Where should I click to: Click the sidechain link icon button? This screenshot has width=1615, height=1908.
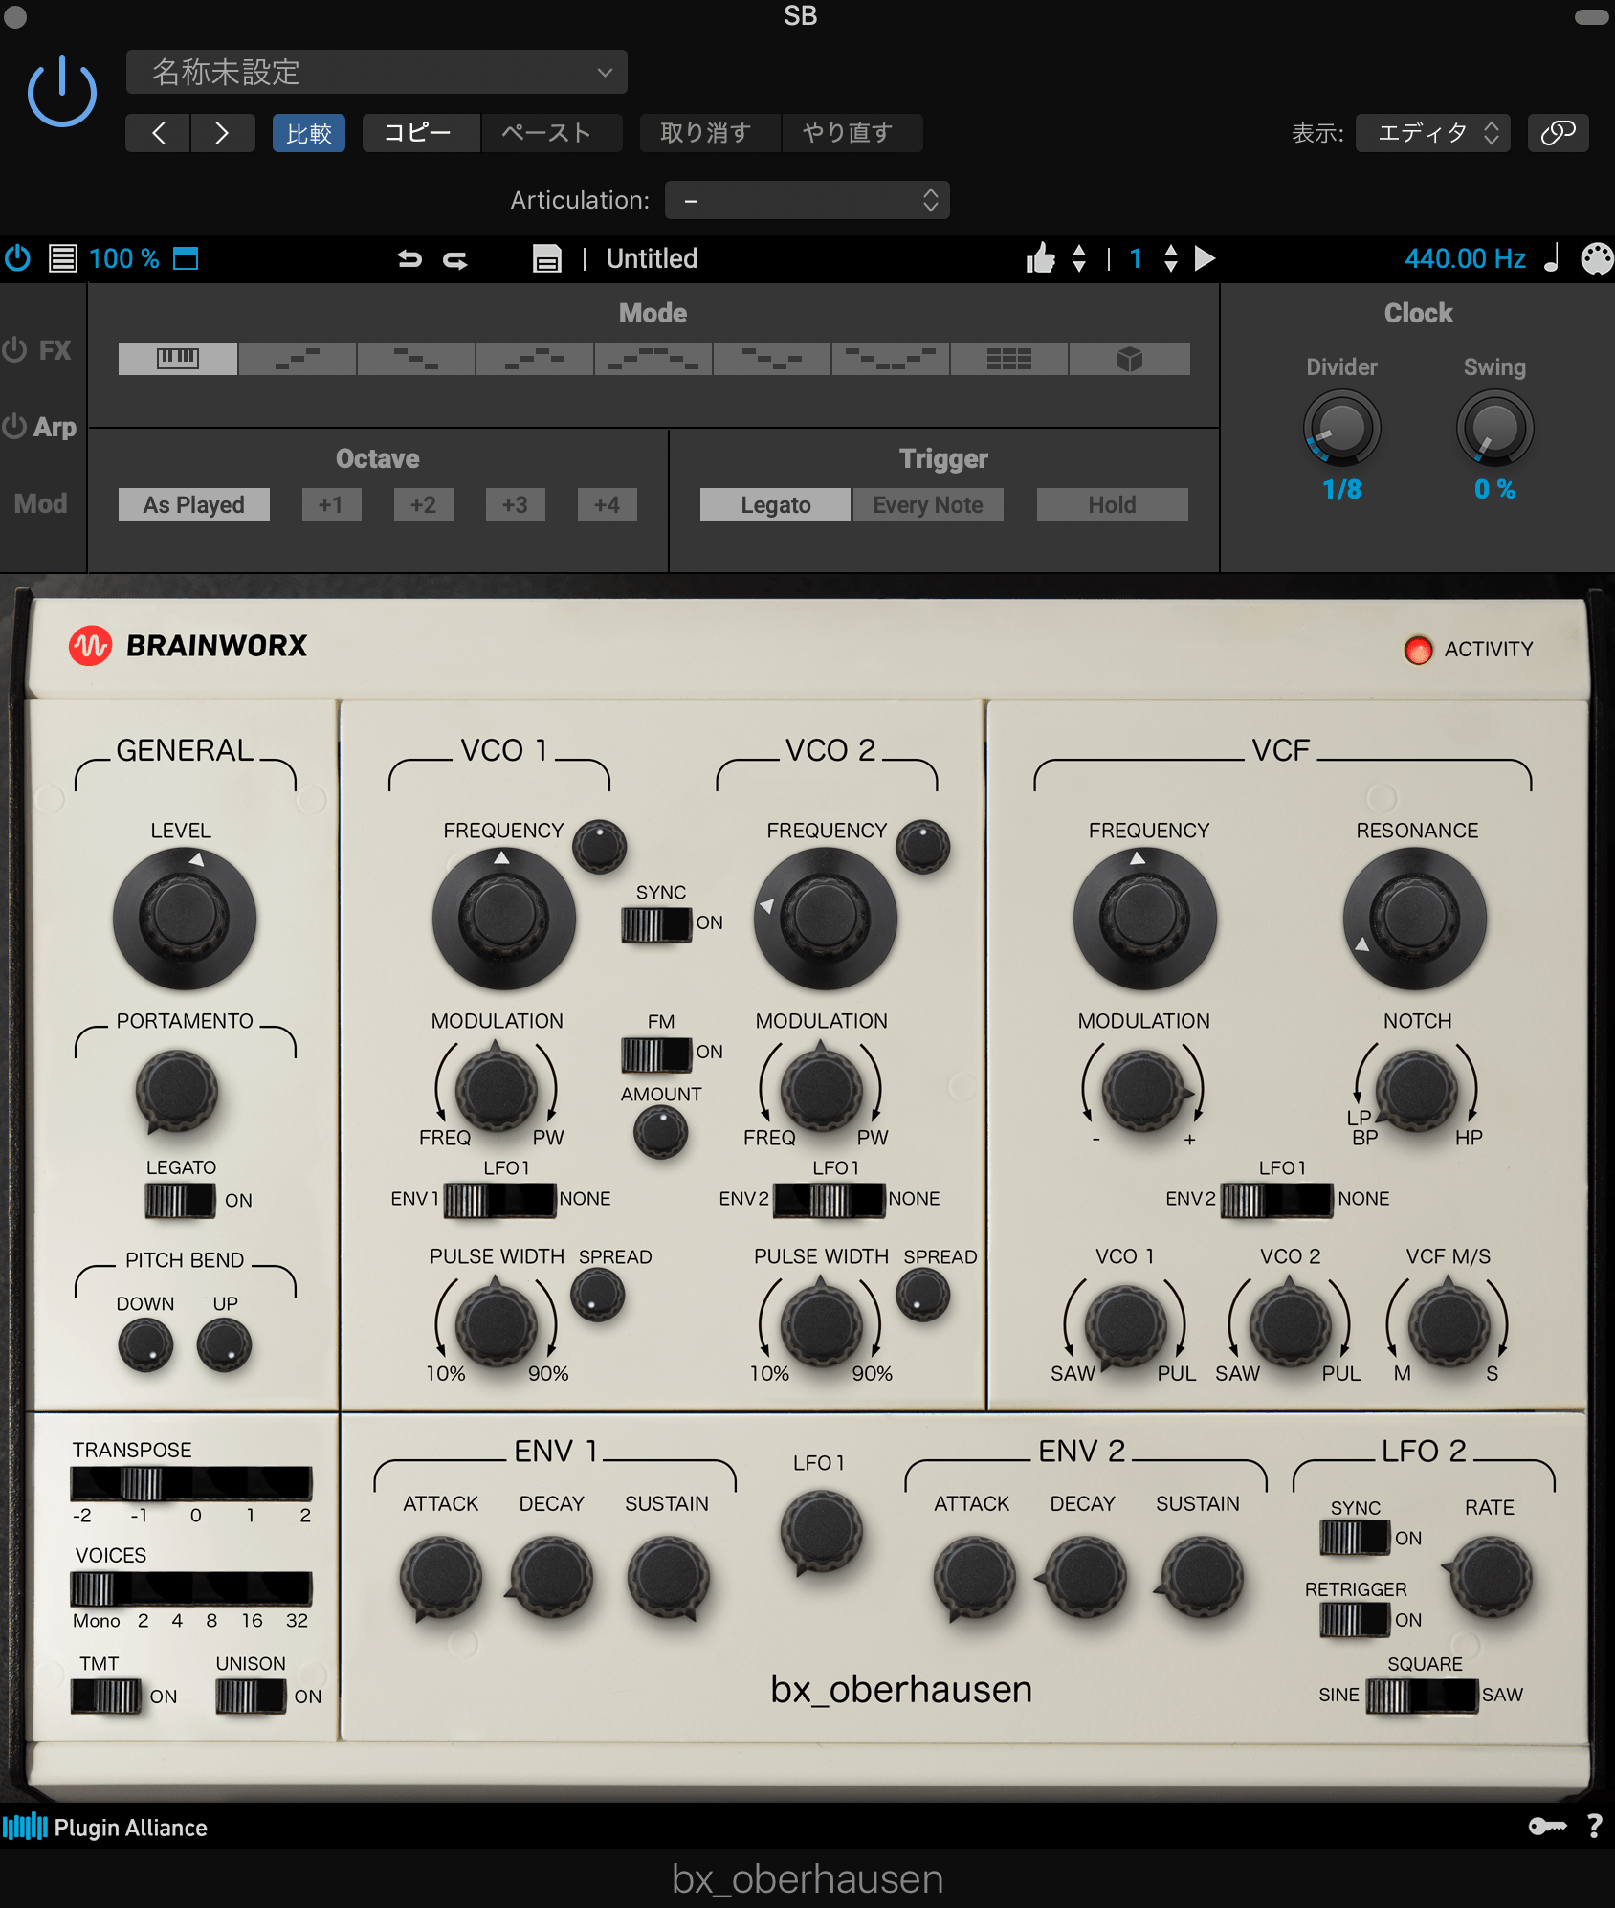1558,132
